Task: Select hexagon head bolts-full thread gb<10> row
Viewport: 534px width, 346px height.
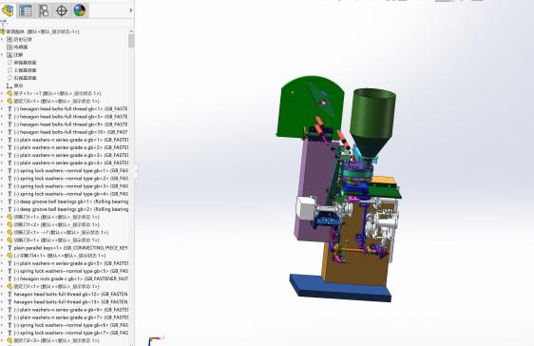Action: point(67,132)
